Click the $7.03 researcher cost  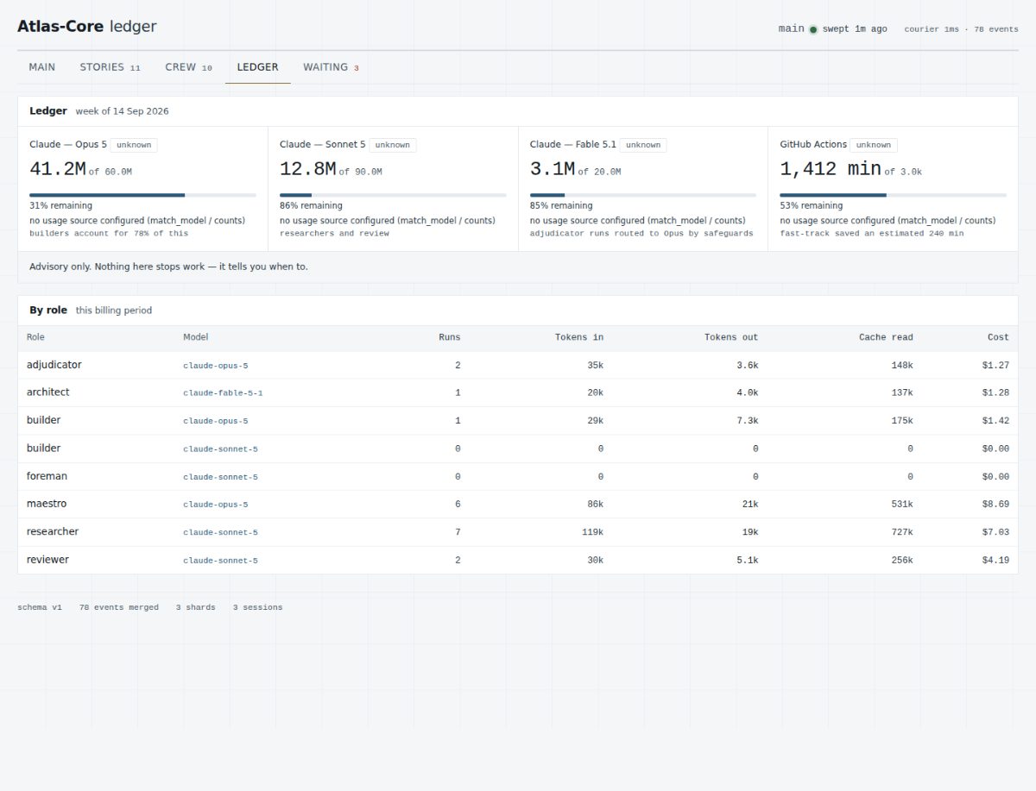[x=995, y=532]
